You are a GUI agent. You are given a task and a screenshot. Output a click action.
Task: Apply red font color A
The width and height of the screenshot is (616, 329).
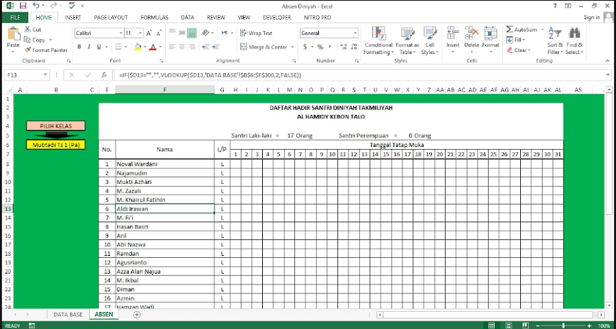(x=153, y=47)
